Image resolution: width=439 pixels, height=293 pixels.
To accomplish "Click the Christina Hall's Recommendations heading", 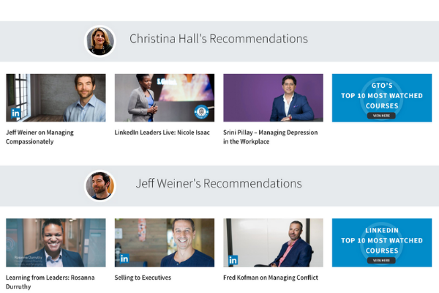I will click(219, 39).
